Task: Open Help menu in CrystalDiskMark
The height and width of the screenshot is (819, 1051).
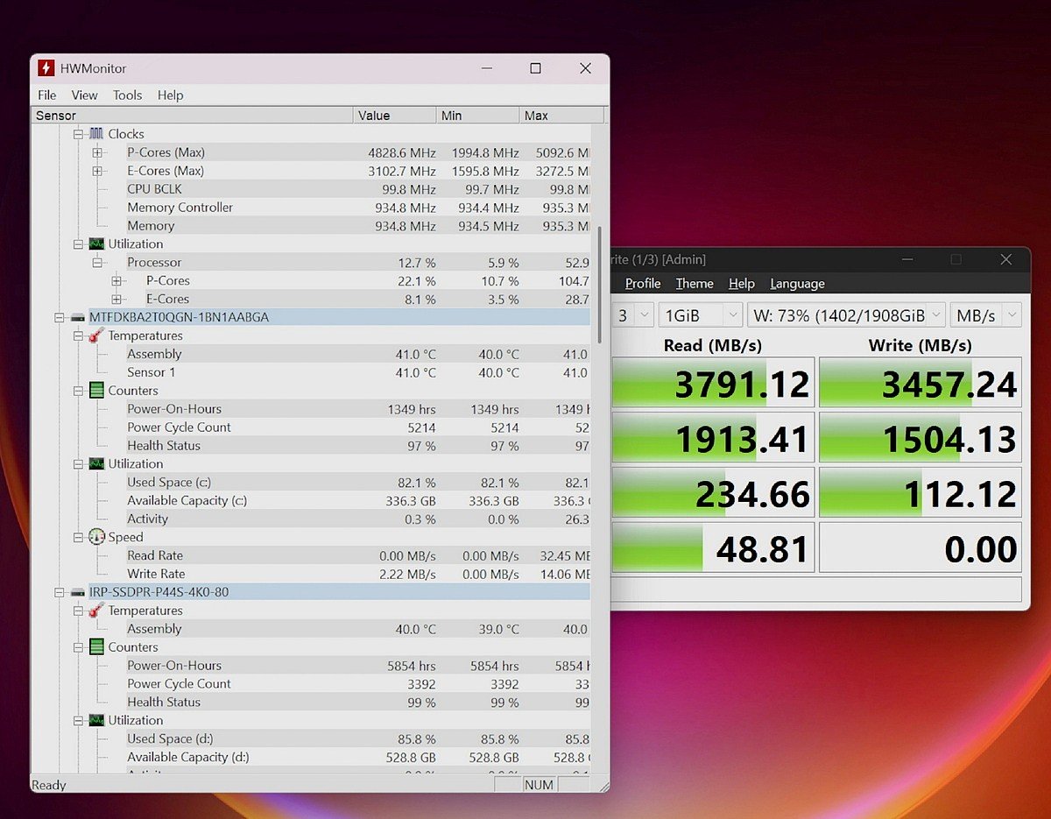Action: pyautogui.click(x=742, y=284)
